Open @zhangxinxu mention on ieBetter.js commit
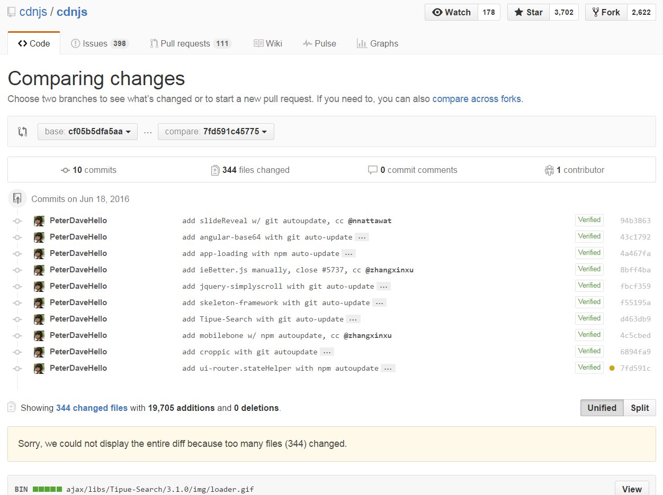The image size is (663, 495). tap(389, 270)
